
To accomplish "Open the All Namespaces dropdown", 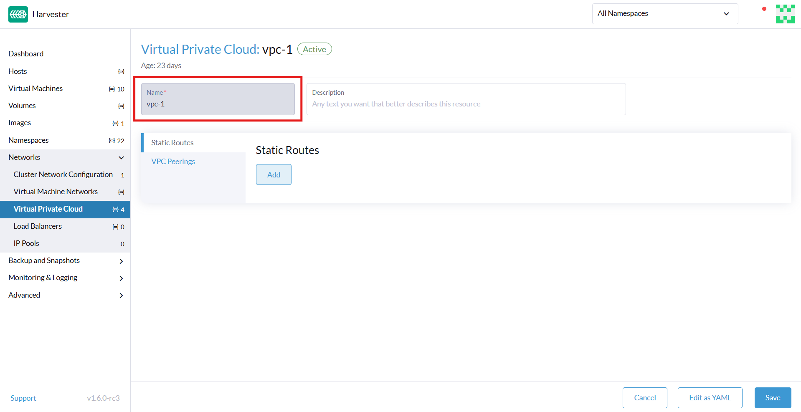I will [664, 13].
